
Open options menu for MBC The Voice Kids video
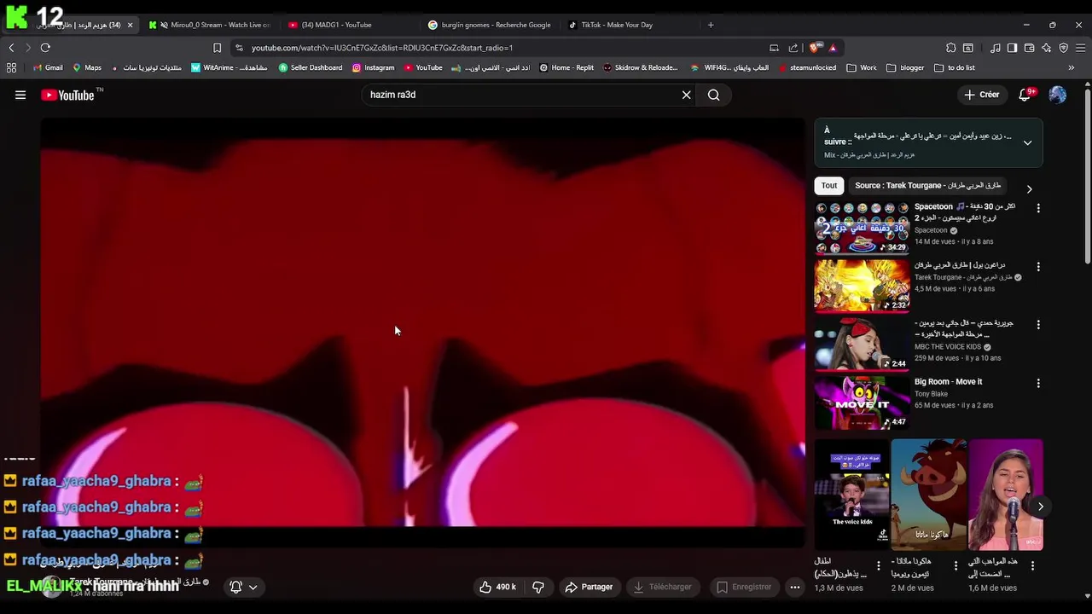point(1038,325)
